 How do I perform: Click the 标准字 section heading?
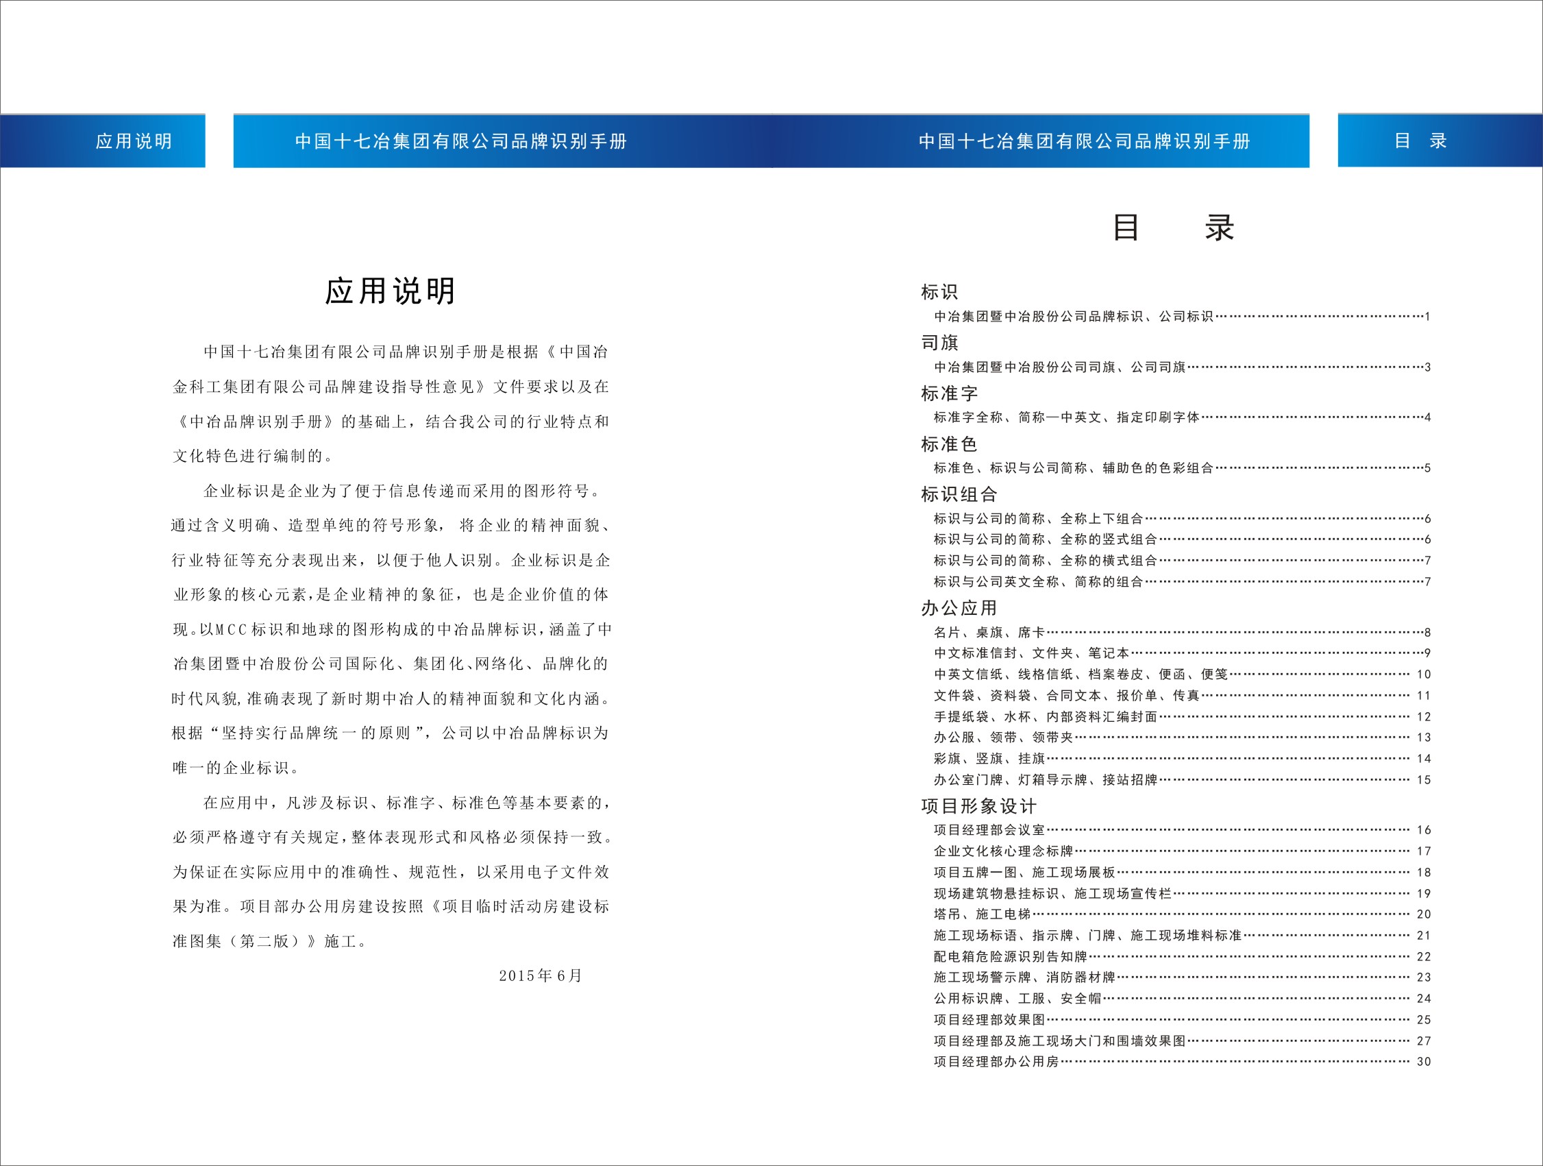click(x=950, y=393)
